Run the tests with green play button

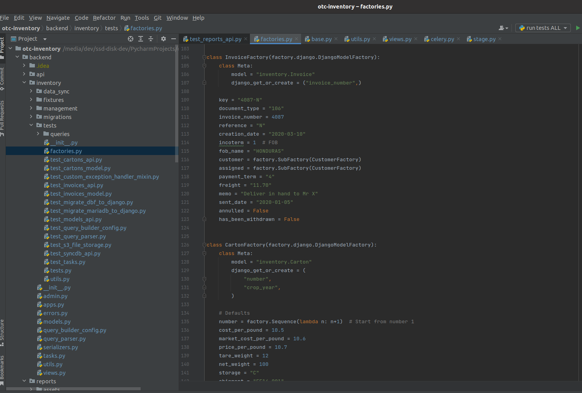tap(578, 28)
